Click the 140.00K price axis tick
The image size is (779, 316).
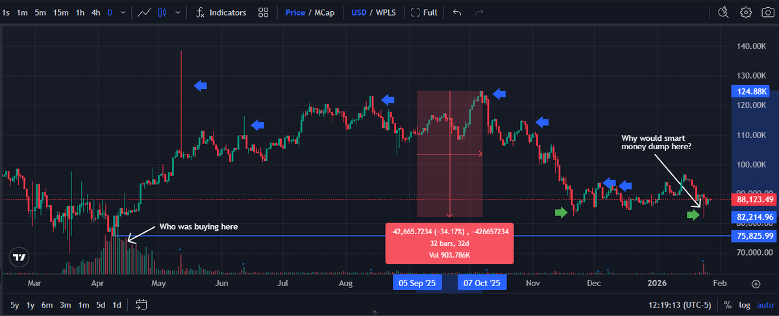(753, 46)
